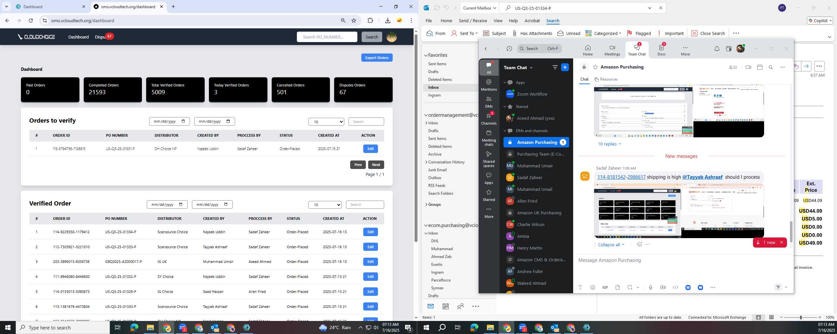Open order link 114-8181542-2986617

coord(621,177)
